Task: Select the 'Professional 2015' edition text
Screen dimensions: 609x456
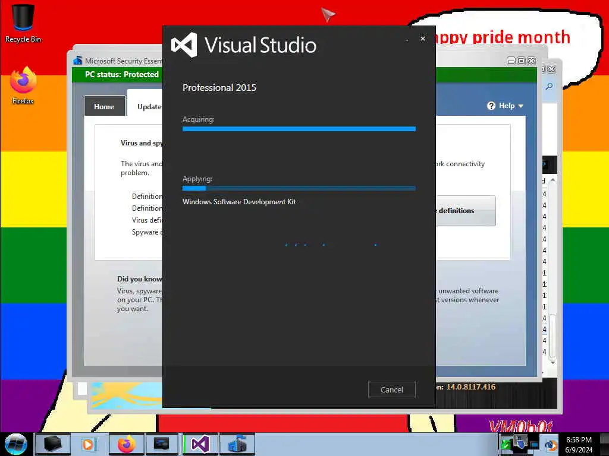Action: click(x=219, y=88)
